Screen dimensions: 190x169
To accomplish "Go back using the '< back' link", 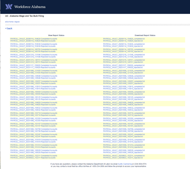I will 9,28.
